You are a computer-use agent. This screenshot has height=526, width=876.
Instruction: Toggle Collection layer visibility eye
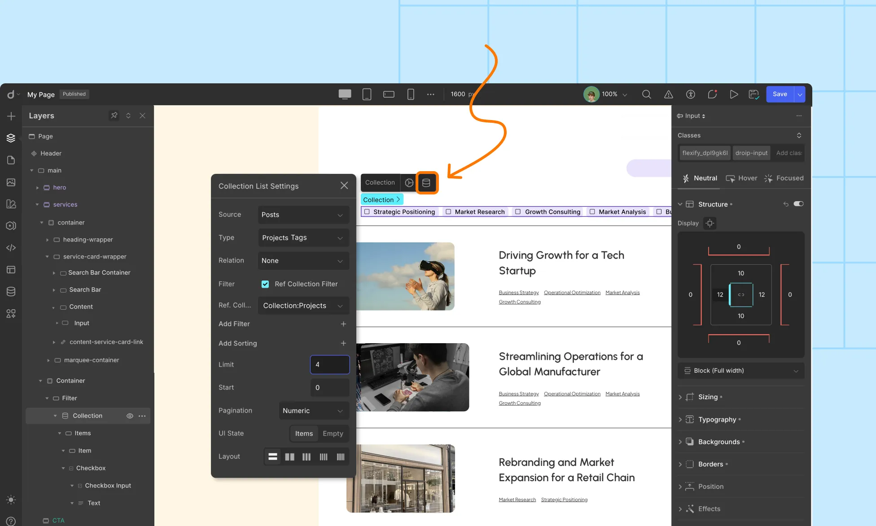tap(130, 416)
